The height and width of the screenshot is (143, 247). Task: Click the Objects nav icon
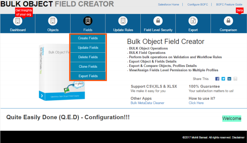point(53,21)
